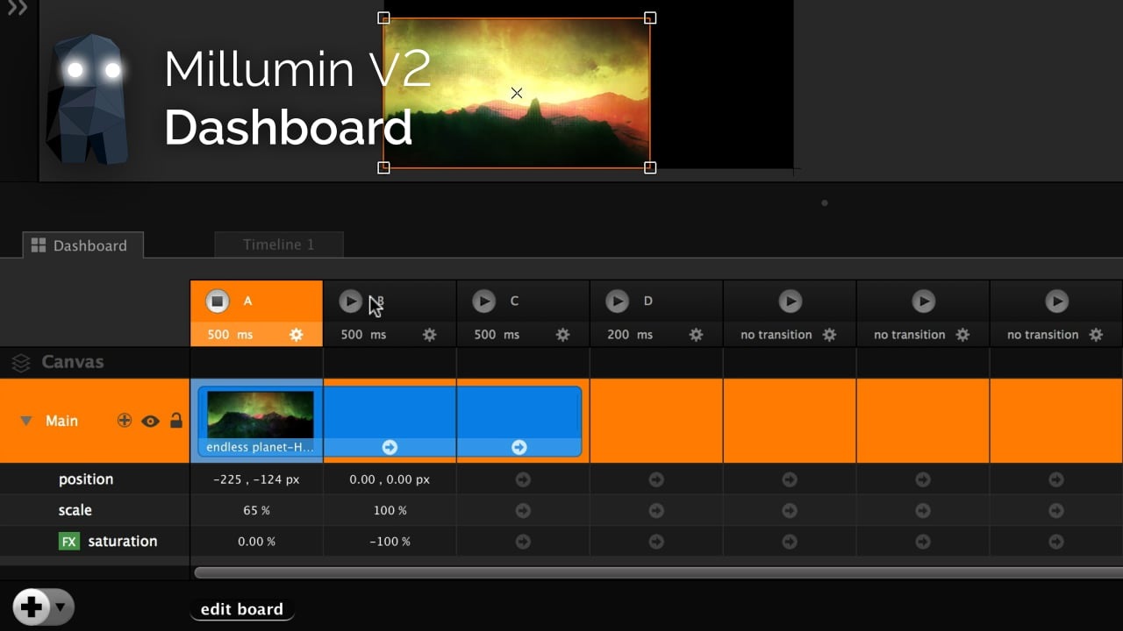This screenshot has height=631, width=1123.
Task: Open seventh column no-transition settings gear
Action: [x=1097, y=335]
